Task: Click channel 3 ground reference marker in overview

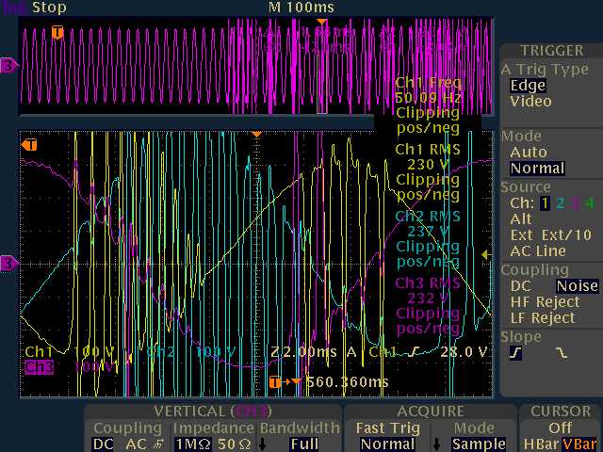Action: [8, 66]
